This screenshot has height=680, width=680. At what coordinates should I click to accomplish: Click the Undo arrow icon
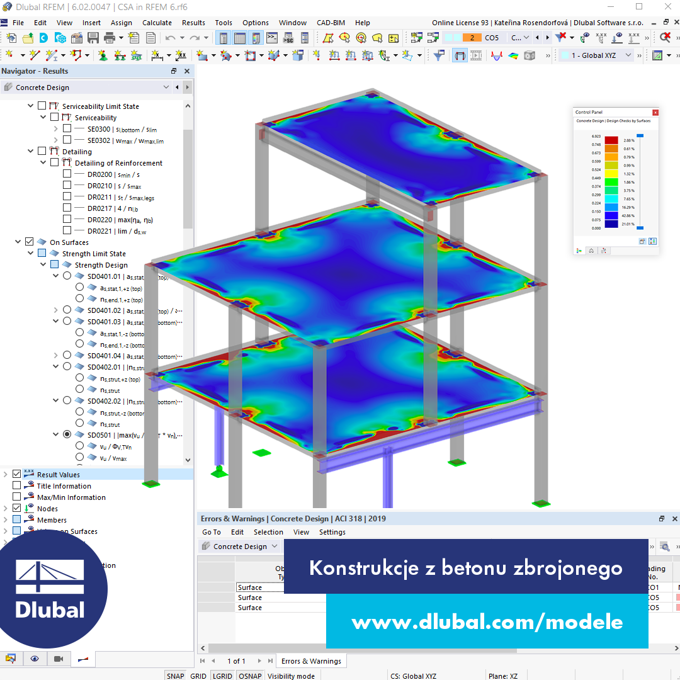[x=170, y=38]
